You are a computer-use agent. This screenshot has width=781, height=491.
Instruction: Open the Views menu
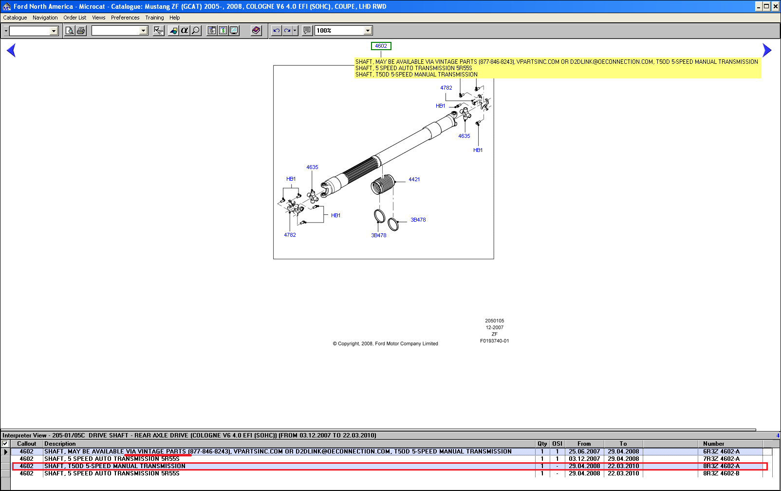click(x=99, y=18)
